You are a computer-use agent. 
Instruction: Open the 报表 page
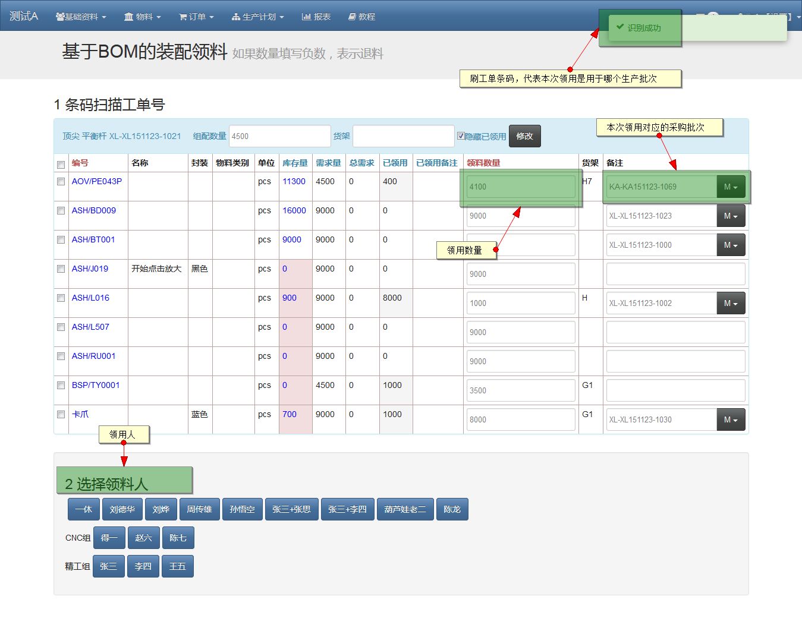pos(316,17)
